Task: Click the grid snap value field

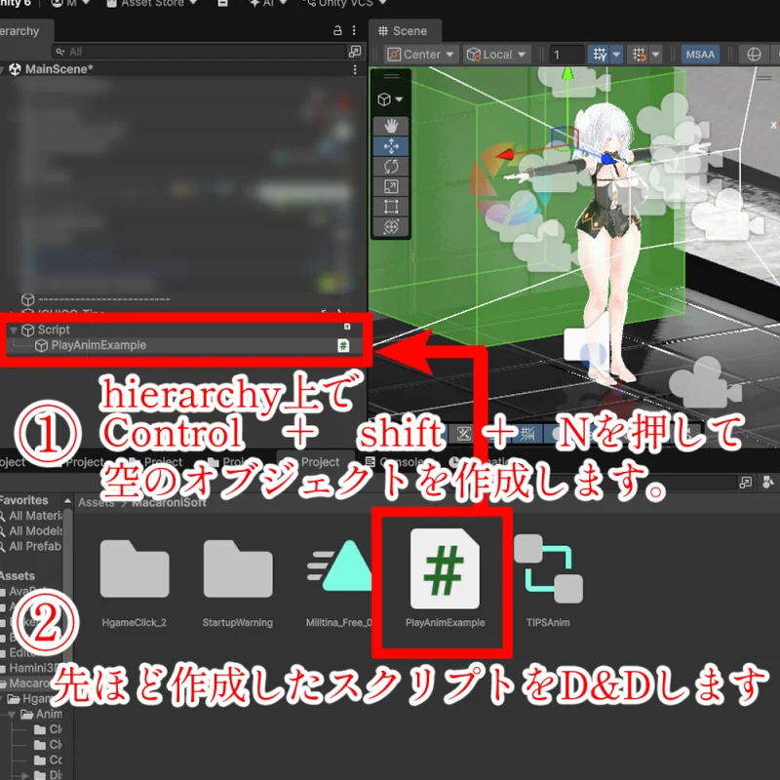Action: click(x=566, y=55)
